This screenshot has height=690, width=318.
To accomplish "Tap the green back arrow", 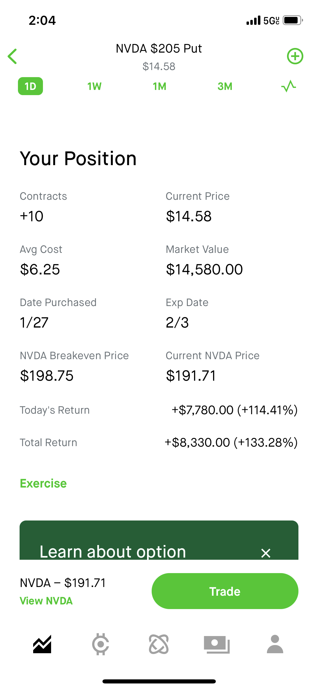I will point(13,56).
